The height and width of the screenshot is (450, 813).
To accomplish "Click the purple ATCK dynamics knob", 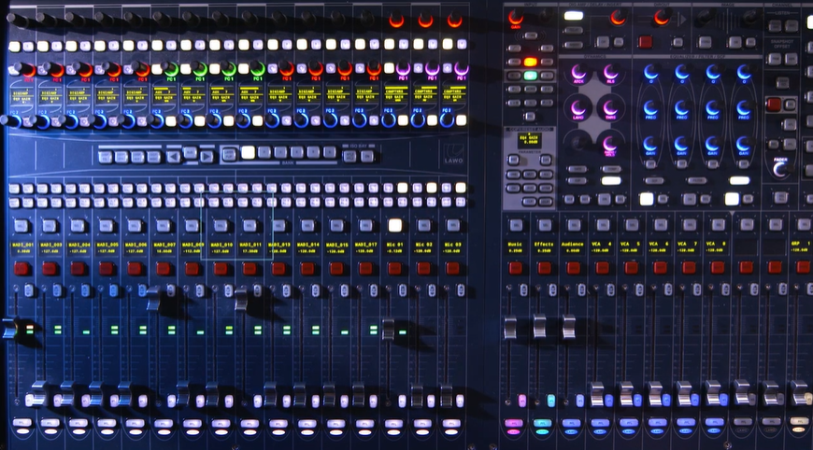I will pyautogui.click(x=579, y=73).
